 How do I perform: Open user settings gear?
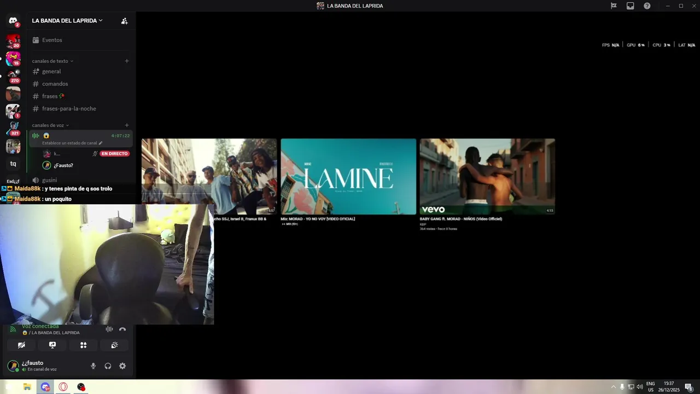tap(122, 366)
